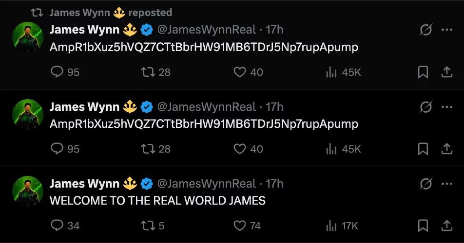Open @JamesWynnReal handle on second tweet
The image size is (464, 243).
pyautogui.click(x=207, y=107)
